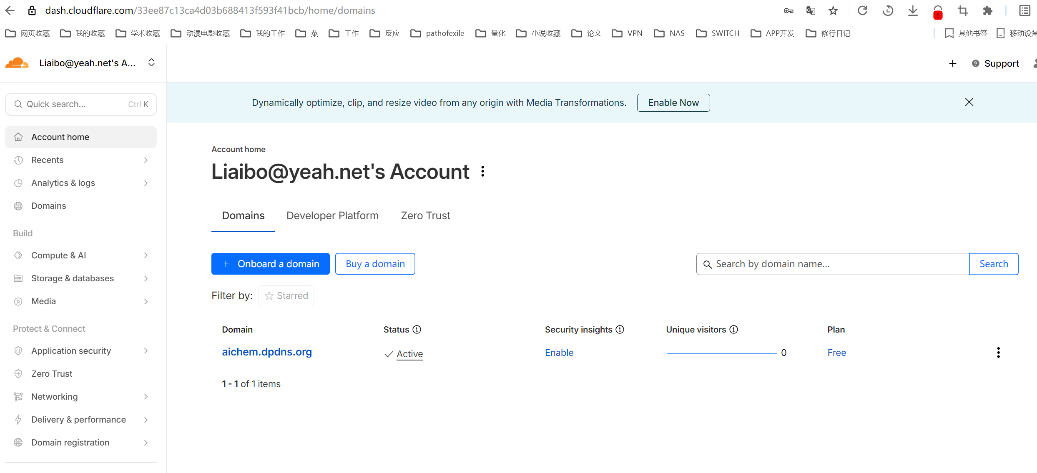Open the browser side panel icon
1037x473 pixels.
coord(1024,10)
